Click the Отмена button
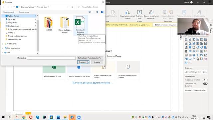This screenshot has height=120, width=213. (x=97, y=62)
